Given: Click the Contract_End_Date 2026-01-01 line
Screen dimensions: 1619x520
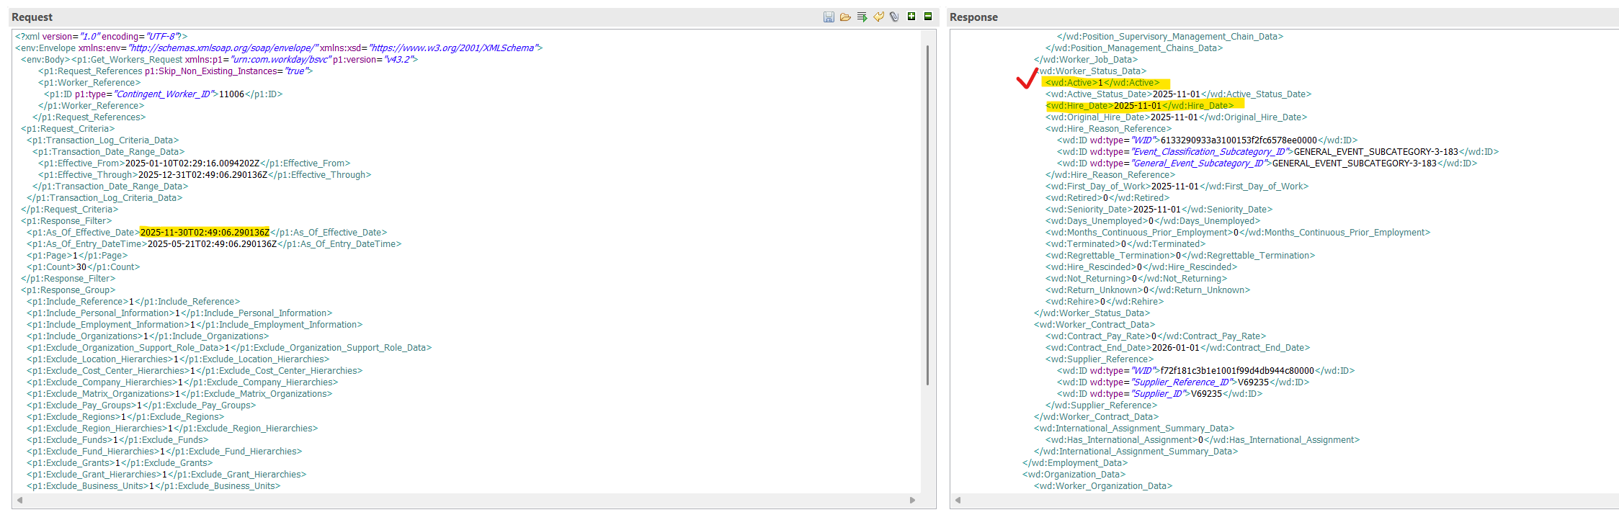Looking at the screenshot, I should coord(1177,347).
